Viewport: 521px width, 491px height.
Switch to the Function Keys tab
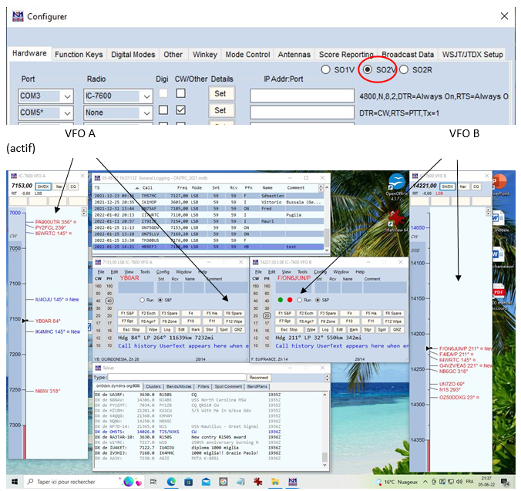pyautogui.click(x=79, y=55)
